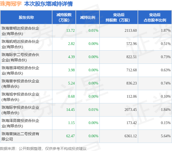Click the reduced shares value 14.45
This screenshot has height=151, width=172.
(70, 110)
